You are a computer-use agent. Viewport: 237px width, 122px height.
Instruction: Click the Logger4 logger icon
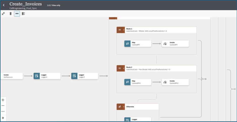(37, 76)
